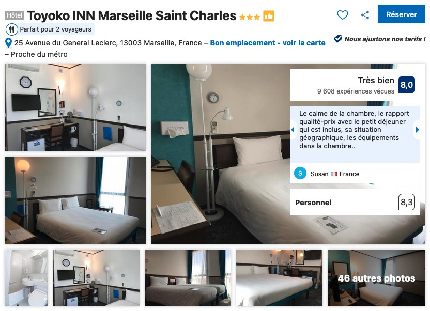Show next guest review with right arrow
Screen dimensions: 430x311
(x=417, y=130)
